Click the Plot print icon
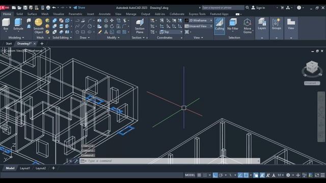This screenshot has height=183, width=326. [48, 8]
